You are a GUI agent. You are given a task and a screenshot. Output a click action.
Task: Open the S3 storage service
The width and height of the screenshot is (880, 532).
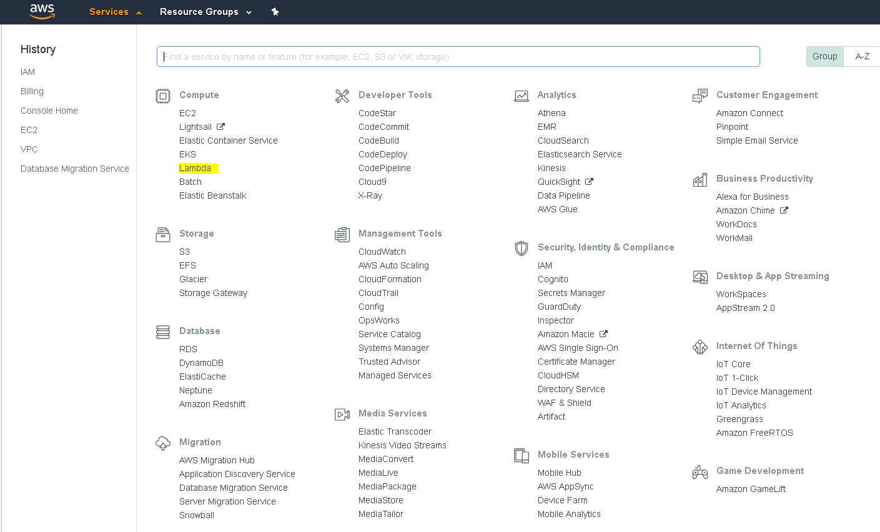(184, 252)
